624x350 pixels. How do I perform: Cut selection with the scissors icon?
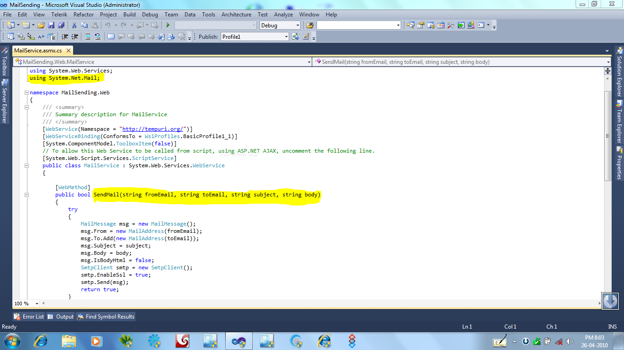(74, 26)
